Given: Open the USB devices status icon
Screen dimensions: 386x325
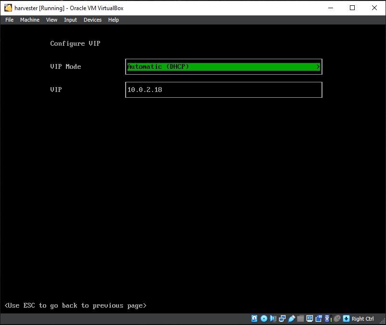Looking at the screenshot, I should point(292,318).
